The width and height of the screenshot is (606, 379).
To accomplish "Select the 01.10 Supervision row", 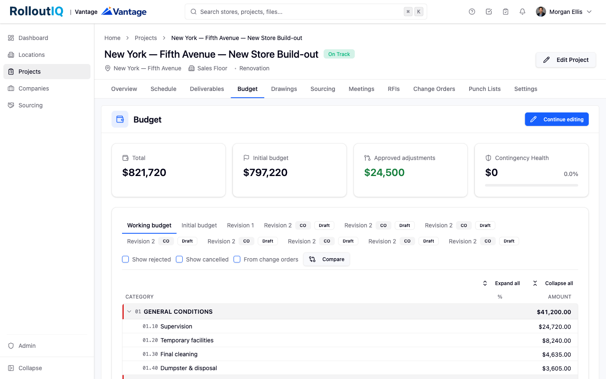I will (x=350, y=326).
